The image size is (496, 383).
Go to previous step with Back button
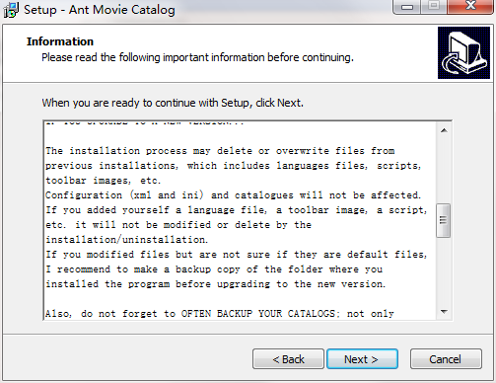288,359
